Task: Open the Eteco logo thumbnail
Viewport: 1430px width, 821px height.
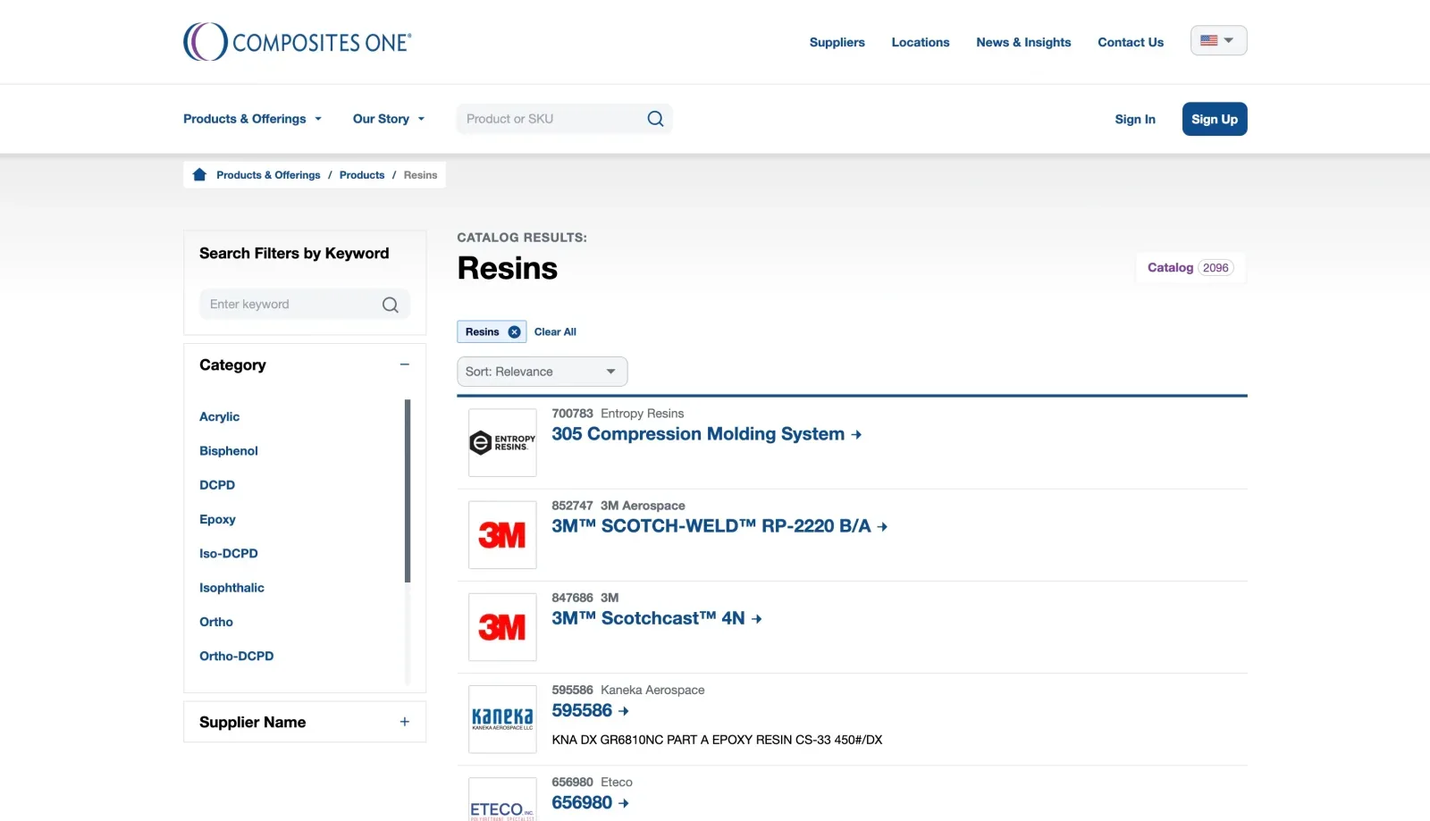Action: 502,800
